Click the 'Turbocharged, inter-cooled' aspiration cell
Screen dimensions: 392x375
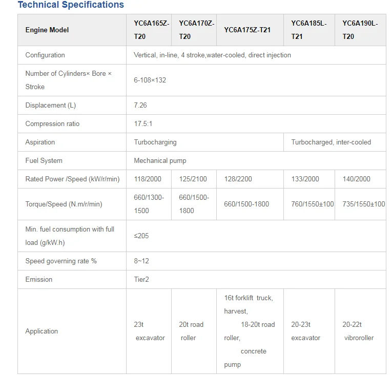(331, 142)
